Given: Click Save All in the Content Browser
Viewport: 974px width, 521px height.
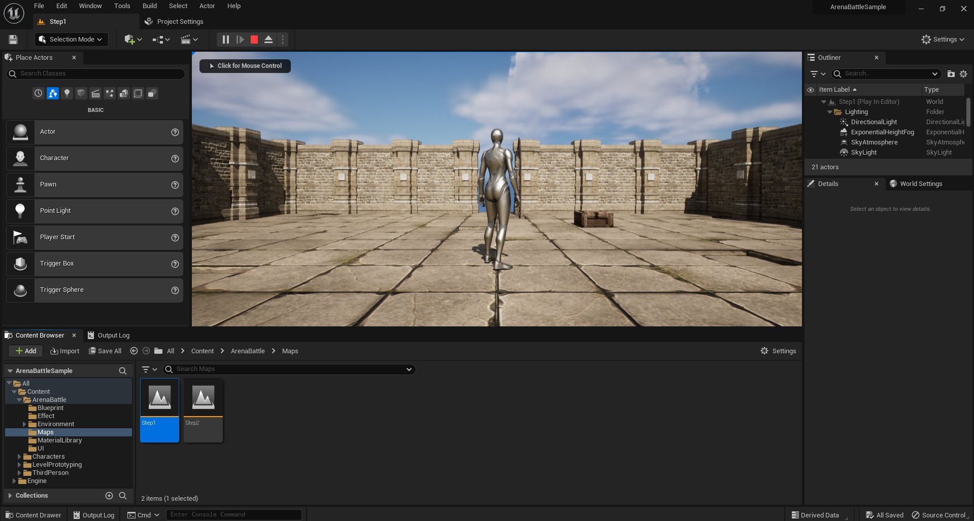Looking at the screenshot, I should pos(105,351).
